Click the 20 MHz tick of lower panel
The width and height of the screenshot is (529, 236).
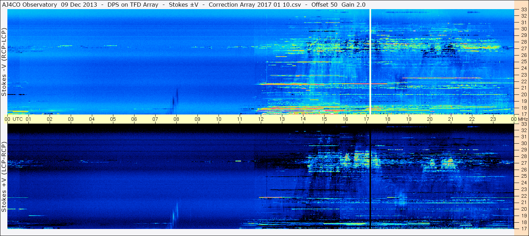[523, 209]
